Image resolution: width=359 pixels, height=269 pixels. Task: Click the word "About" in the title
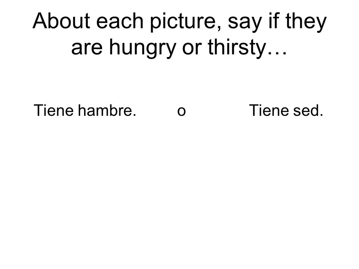61,21
